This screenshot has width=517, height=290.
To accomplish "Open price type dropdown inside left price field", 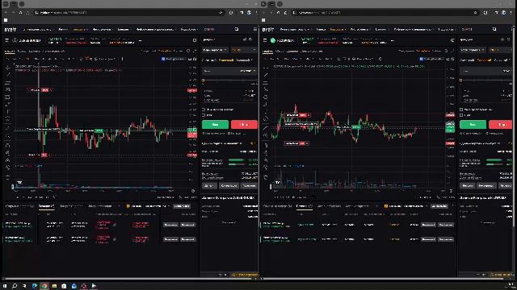I will pyautogui.click(x=248, y=71).
